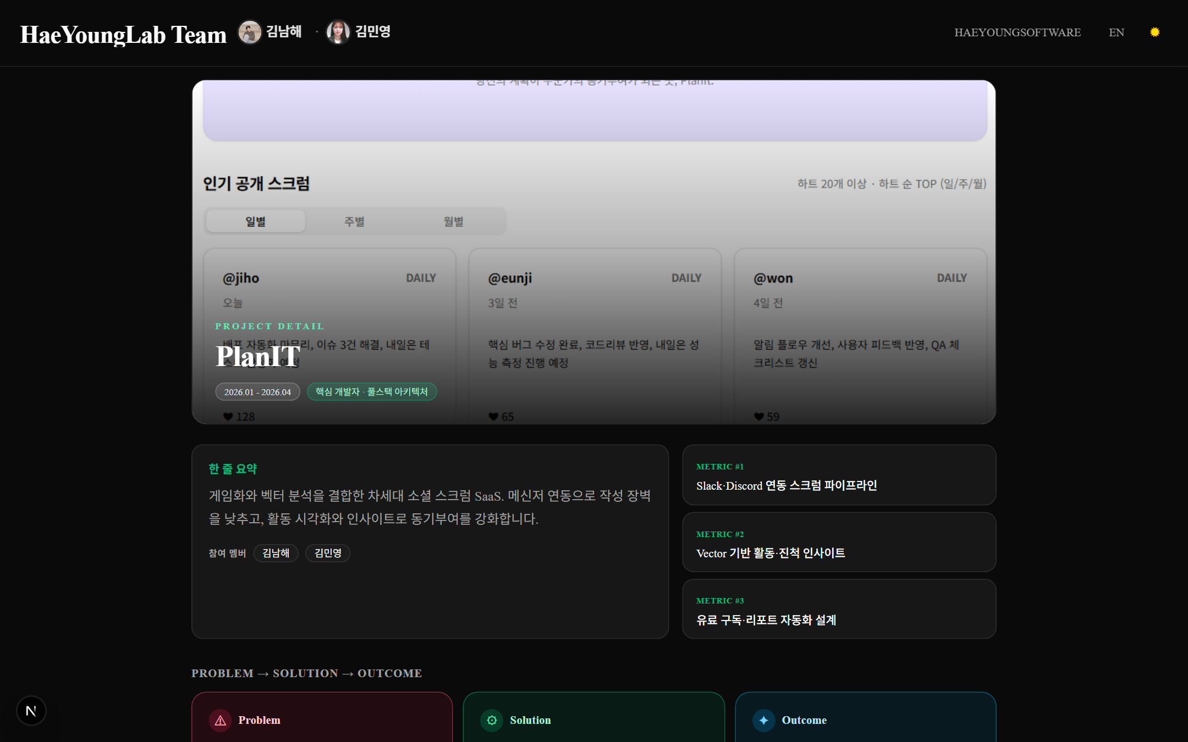
Task: Click the 한 줄 요약 heading
Action: pyautogui.click(x=233, y=469)
